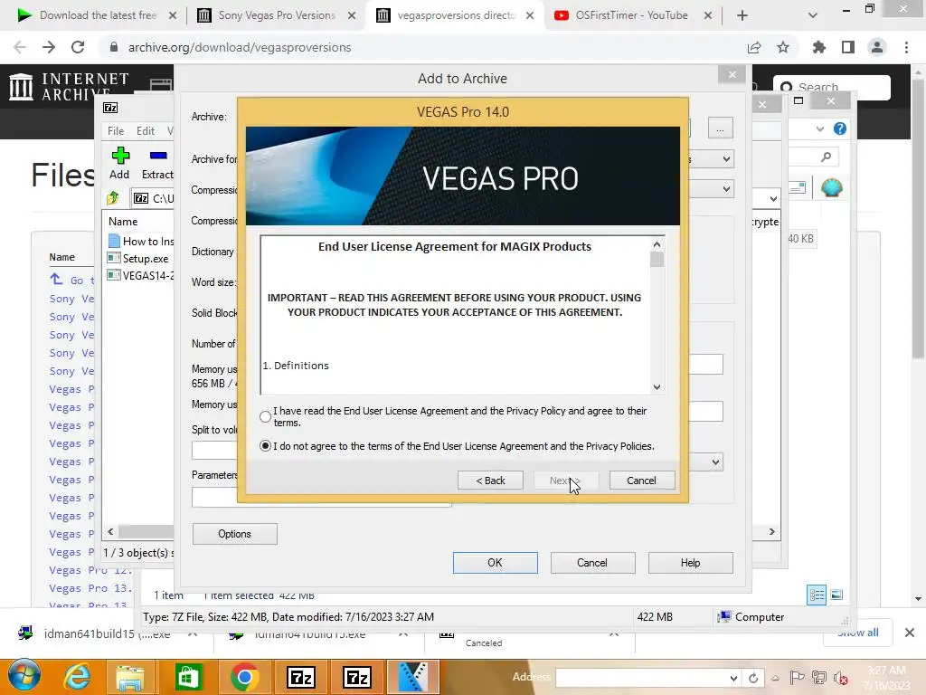926x695 pixels.
Task: Open Help in the Add to Archive dialog
Action: click(690, 563)
